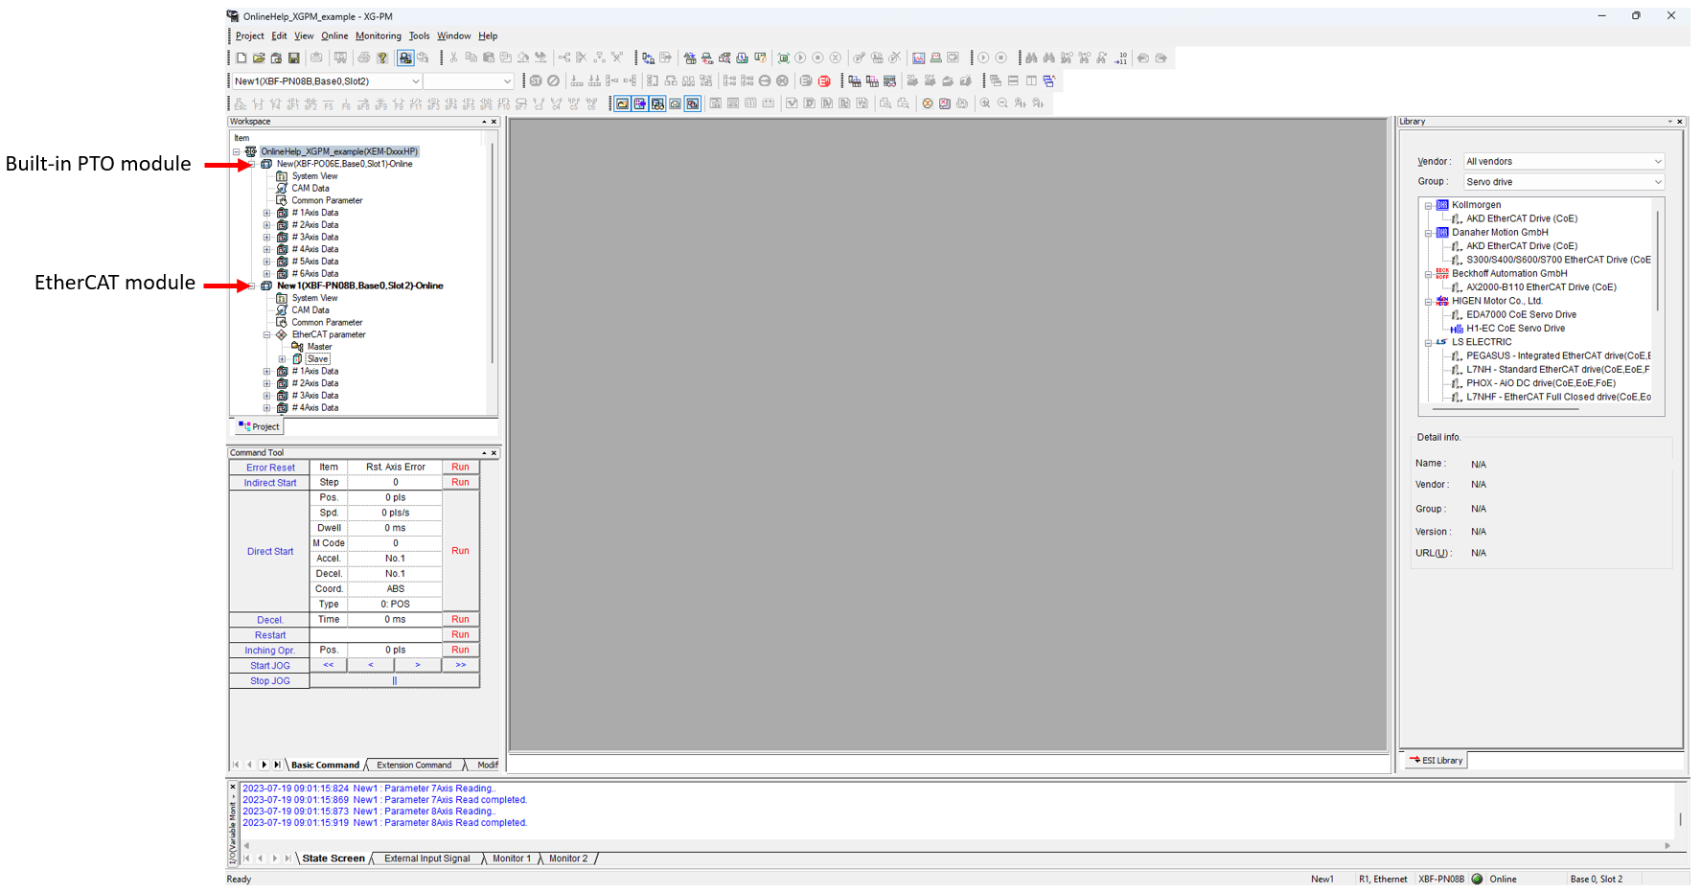Click Run button for Error Reset

pos(460,468)
